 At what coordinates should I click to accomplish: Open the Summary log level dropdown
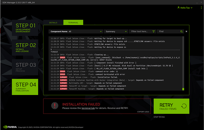click(116, 31)
